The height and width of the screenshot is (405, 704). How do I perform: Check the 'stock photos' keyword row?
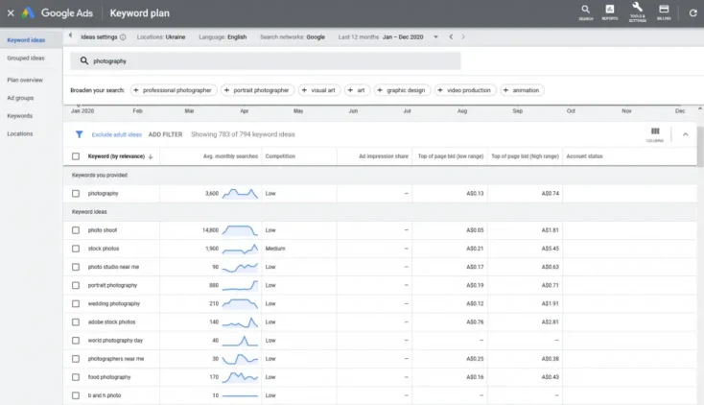76,249
